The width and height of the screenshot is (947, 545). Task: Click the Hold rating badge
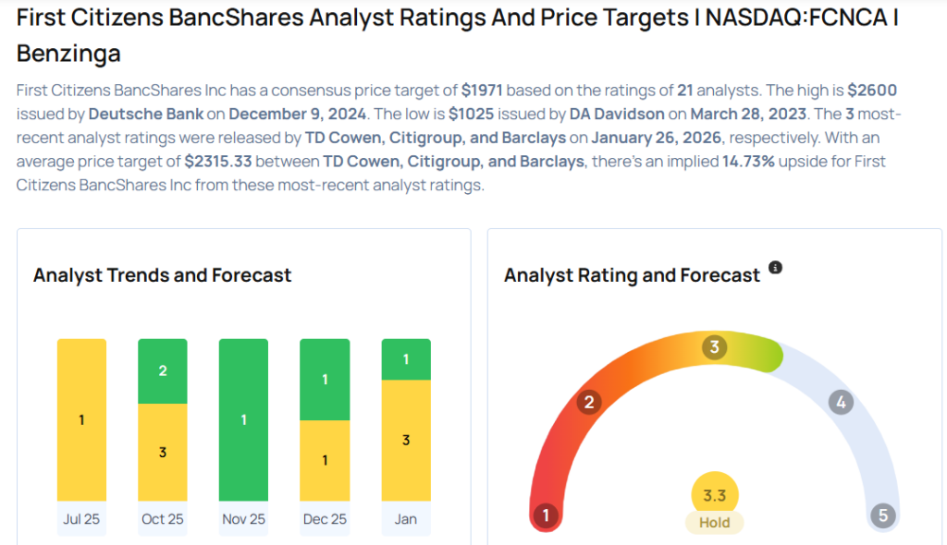714,523
